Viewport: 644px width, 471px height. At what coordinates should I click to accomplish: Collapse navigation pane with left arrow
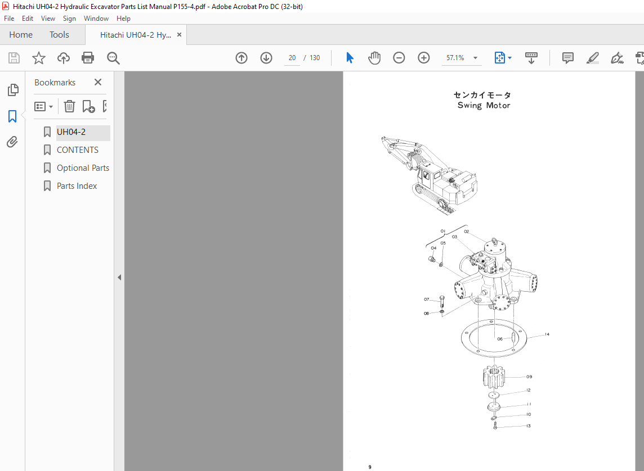(x=119, y=278)
